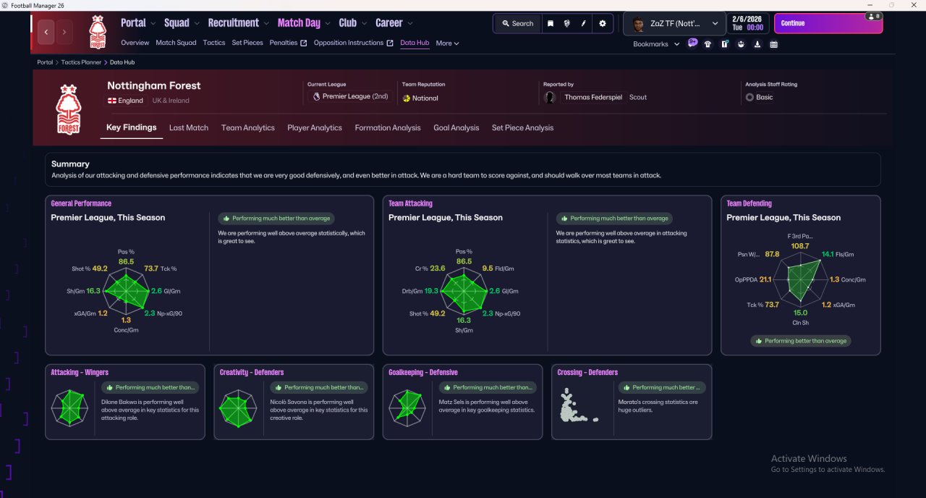
Task: Go forward with the right arrow button
Action: pyautogui.click(x=64, y=32)
